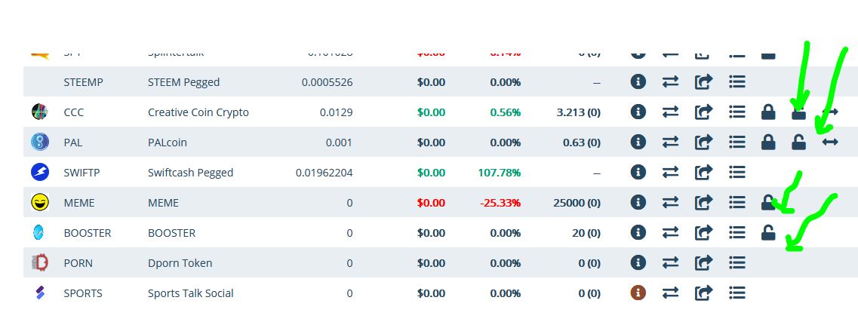Image resolution: width=858 pixels, height=331 pixels.
Task: Click the brown info icon for SPORTS
Action: coord(638,293)
